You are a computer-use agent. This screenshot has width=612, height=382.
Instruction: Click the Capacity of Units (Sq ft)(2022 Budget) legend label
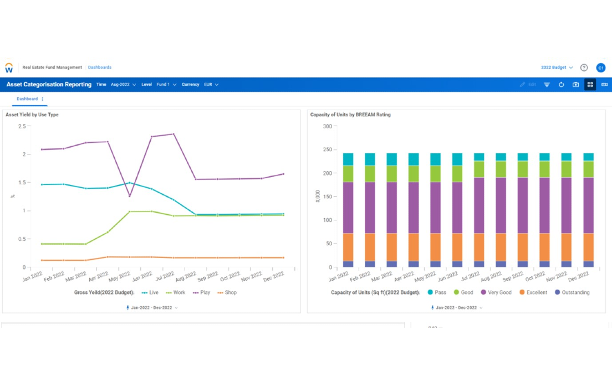(375, 292)
